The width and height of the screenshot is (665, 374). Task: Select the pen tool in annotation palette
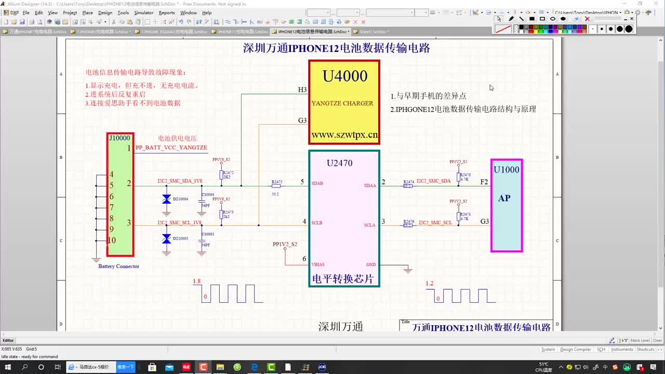click(511, 19)
